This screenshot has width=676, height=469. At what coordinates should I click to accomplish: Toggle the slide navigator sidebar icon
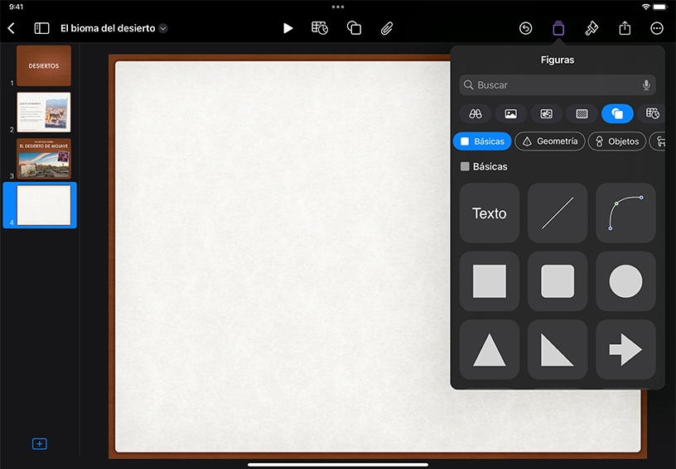tap(41, 28)
